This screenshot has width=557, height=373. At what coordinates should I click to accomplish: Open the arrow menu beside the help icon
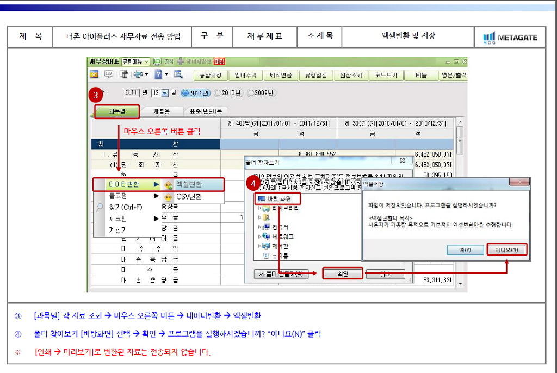point(166,74)
